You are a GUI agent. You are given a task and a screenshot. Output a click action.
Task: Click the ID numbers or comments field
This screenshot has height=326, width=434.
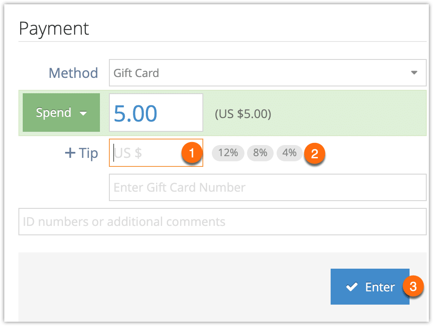tap(222, 222)
